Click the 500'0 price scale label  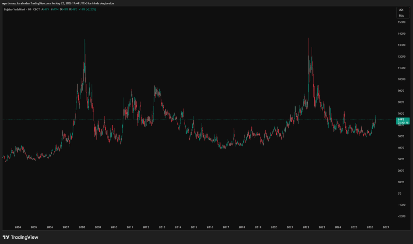[x=401, y=136]
